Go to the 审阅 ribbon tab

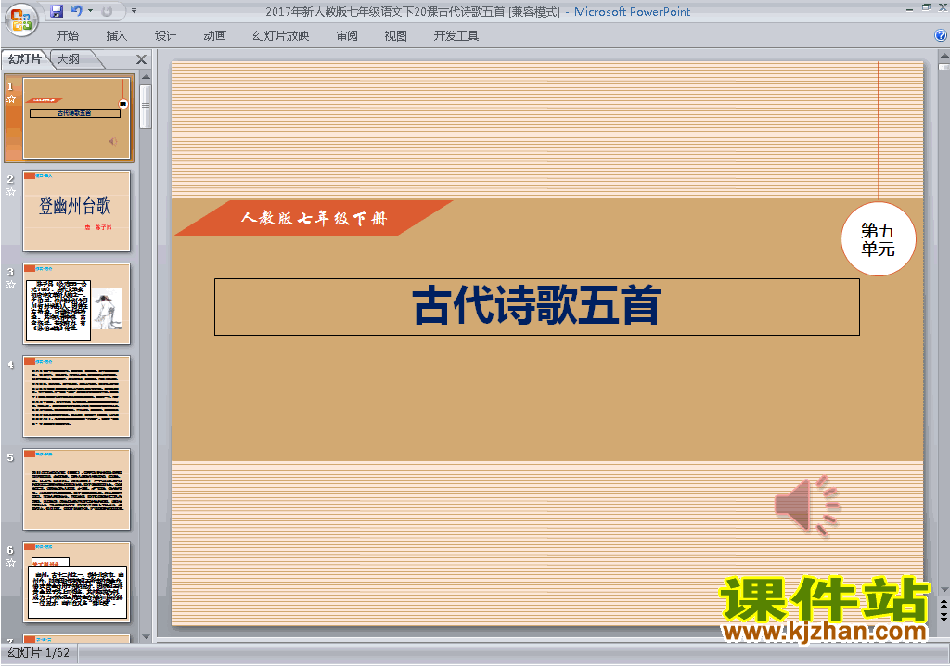pos(347,36)
